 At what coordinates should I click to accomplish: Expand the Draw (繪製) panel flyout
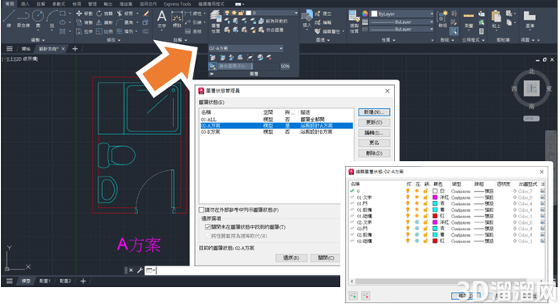tap(38, 40)
